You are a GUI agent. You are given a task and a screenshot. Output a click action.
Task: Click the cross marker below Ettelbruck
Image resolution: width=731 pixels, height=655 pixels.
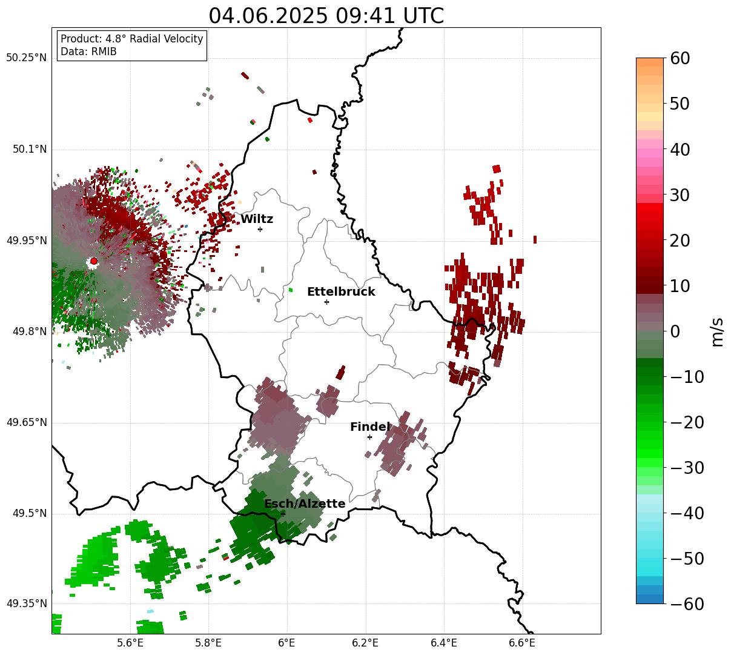click(326, 302)
